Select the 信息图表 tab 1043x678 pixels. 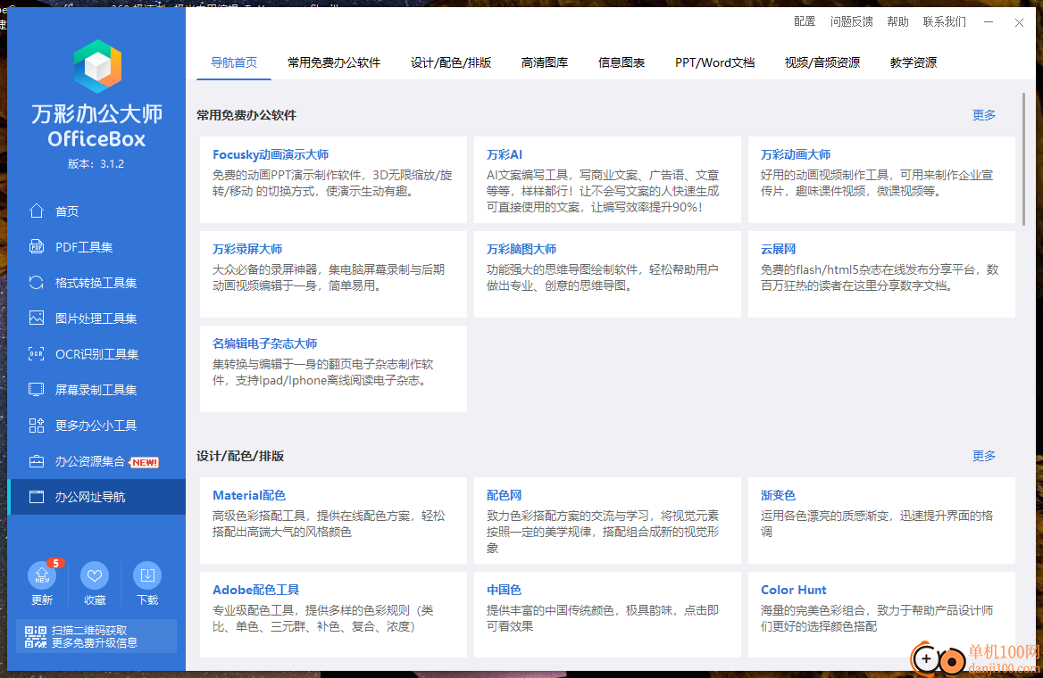(622, 62)
